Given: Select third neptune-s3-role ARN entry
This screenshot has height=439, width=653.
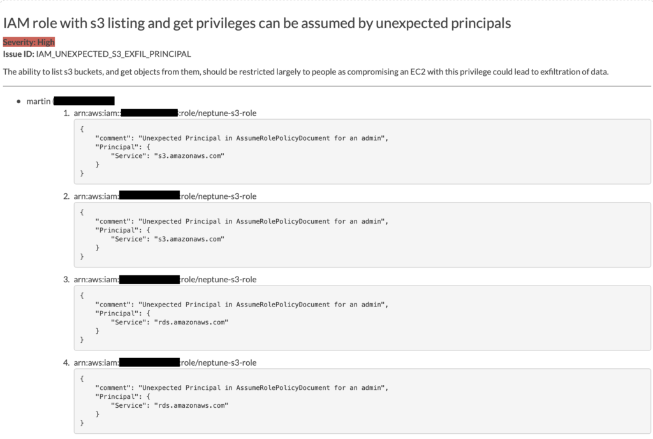Looking at the screenshot, I should [x=165, y=279].
